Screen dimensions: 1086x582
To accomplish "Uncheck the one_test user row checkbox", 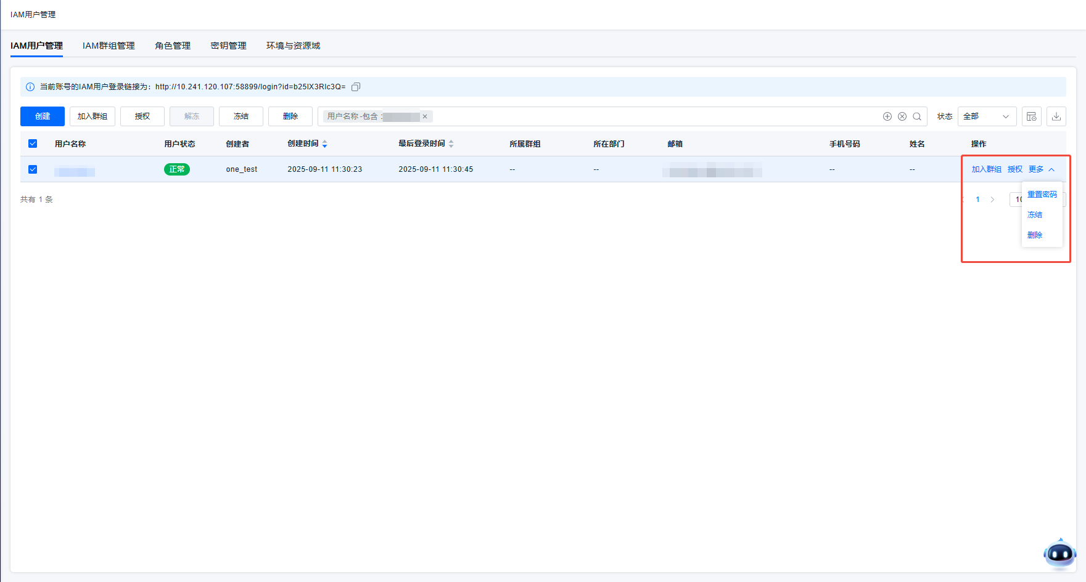I will click(x=33, y=169).
